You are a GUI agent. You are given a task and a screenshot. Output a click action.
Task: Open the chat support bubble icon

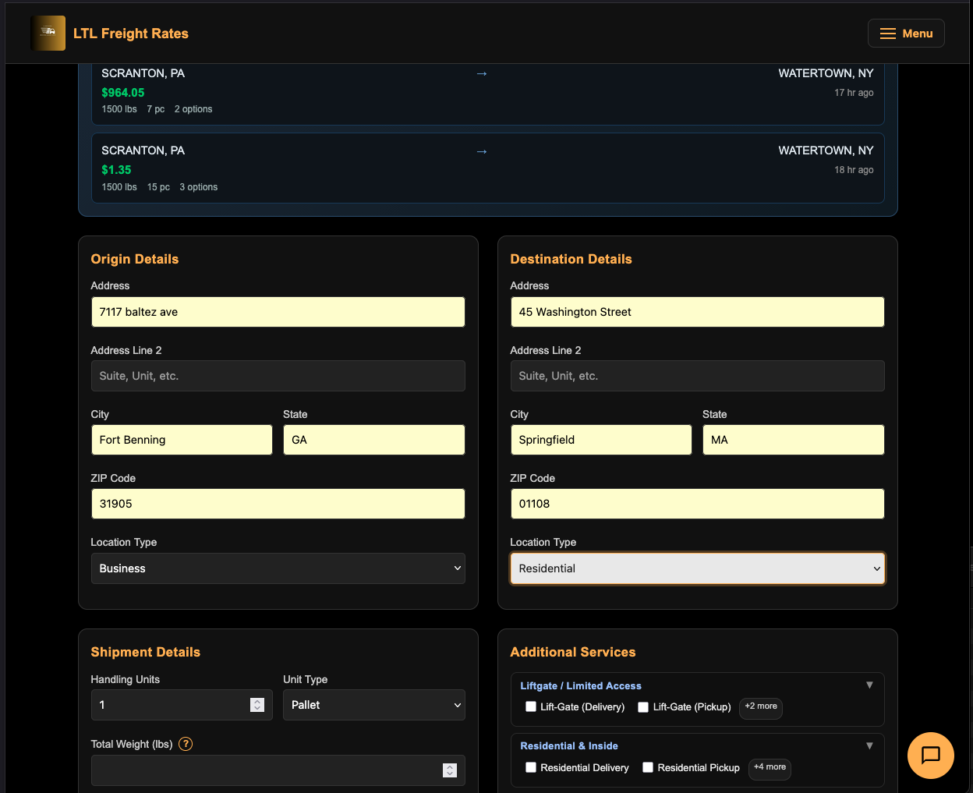point(930,755)
